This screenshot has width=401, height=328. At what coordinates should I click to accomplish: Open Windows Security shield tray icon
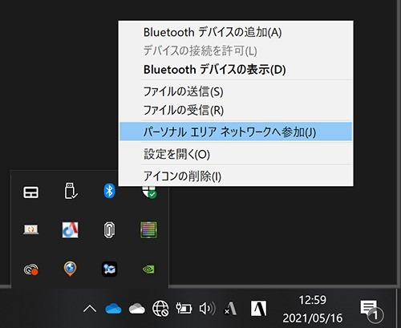149,192
